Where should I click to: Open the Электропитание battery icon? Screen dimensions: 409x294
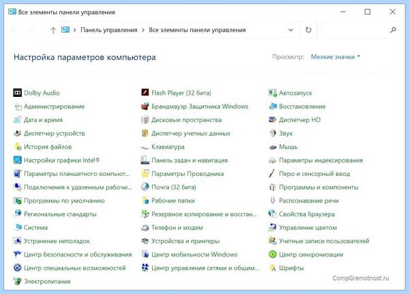[18, 281]
